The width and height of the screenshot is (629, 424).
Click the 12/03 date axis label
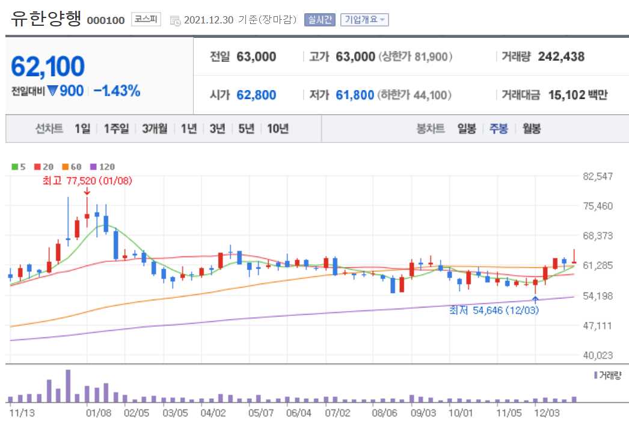[x=547, y=413]
